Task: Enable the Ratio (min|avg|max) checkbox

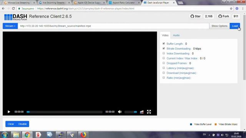Action: (x=164, y=77)
